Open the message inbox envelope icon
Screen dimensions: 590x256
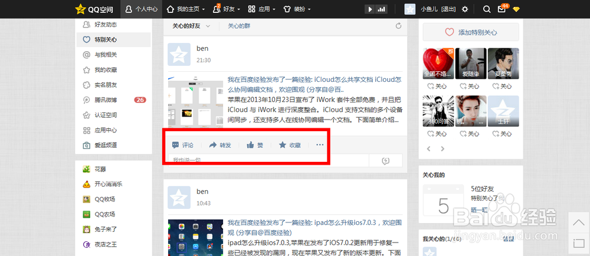click(501, 9)
